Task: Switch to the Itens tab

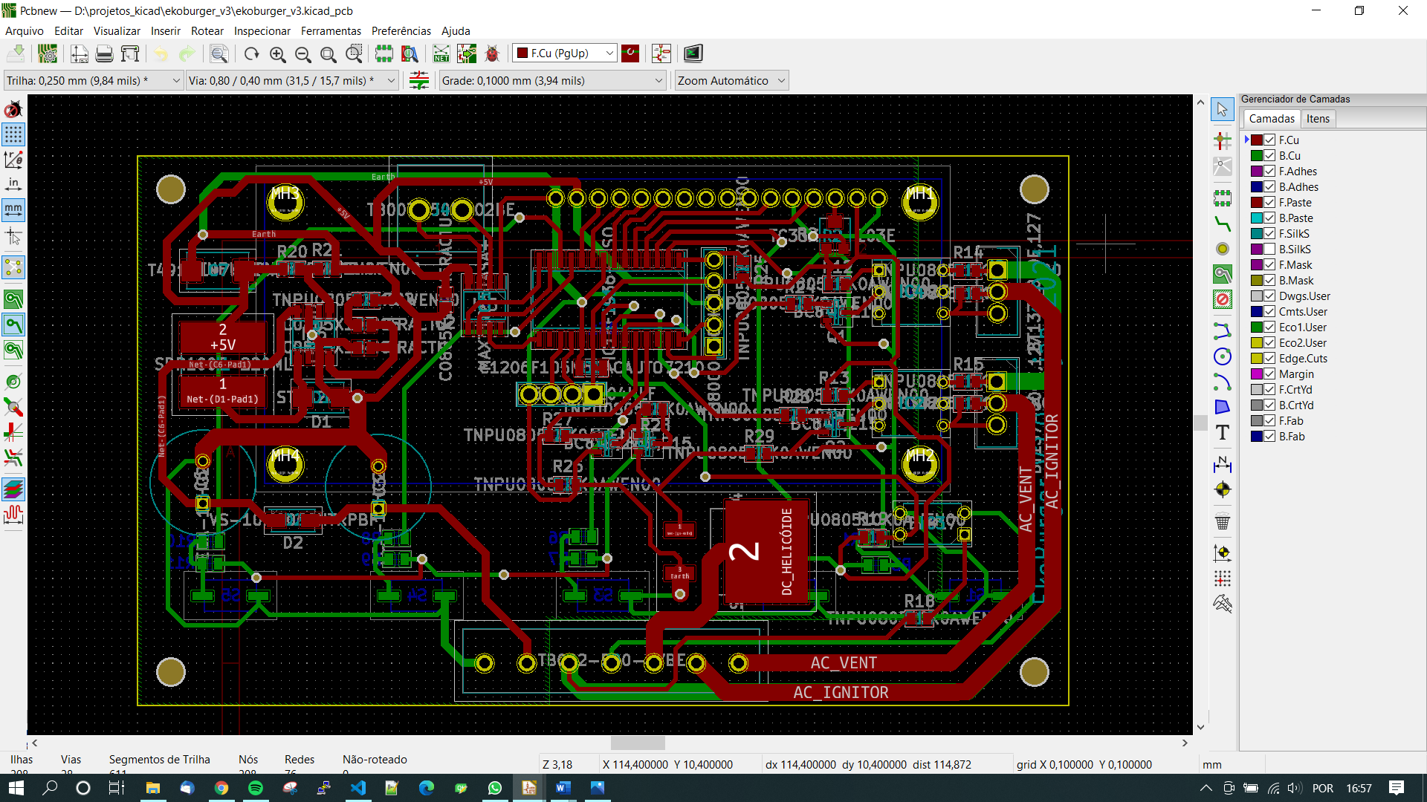Action: pyautogui.click(x=1318, y=119)
